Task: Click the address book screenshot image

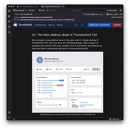Action: [67, 82]
